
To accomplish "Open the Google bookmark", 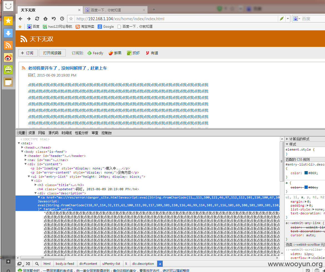I will pos(106,27).
